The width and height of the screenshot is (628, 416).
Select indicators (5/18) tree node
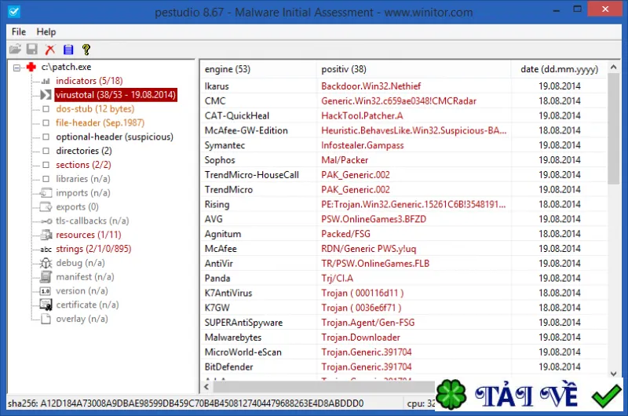89,81
